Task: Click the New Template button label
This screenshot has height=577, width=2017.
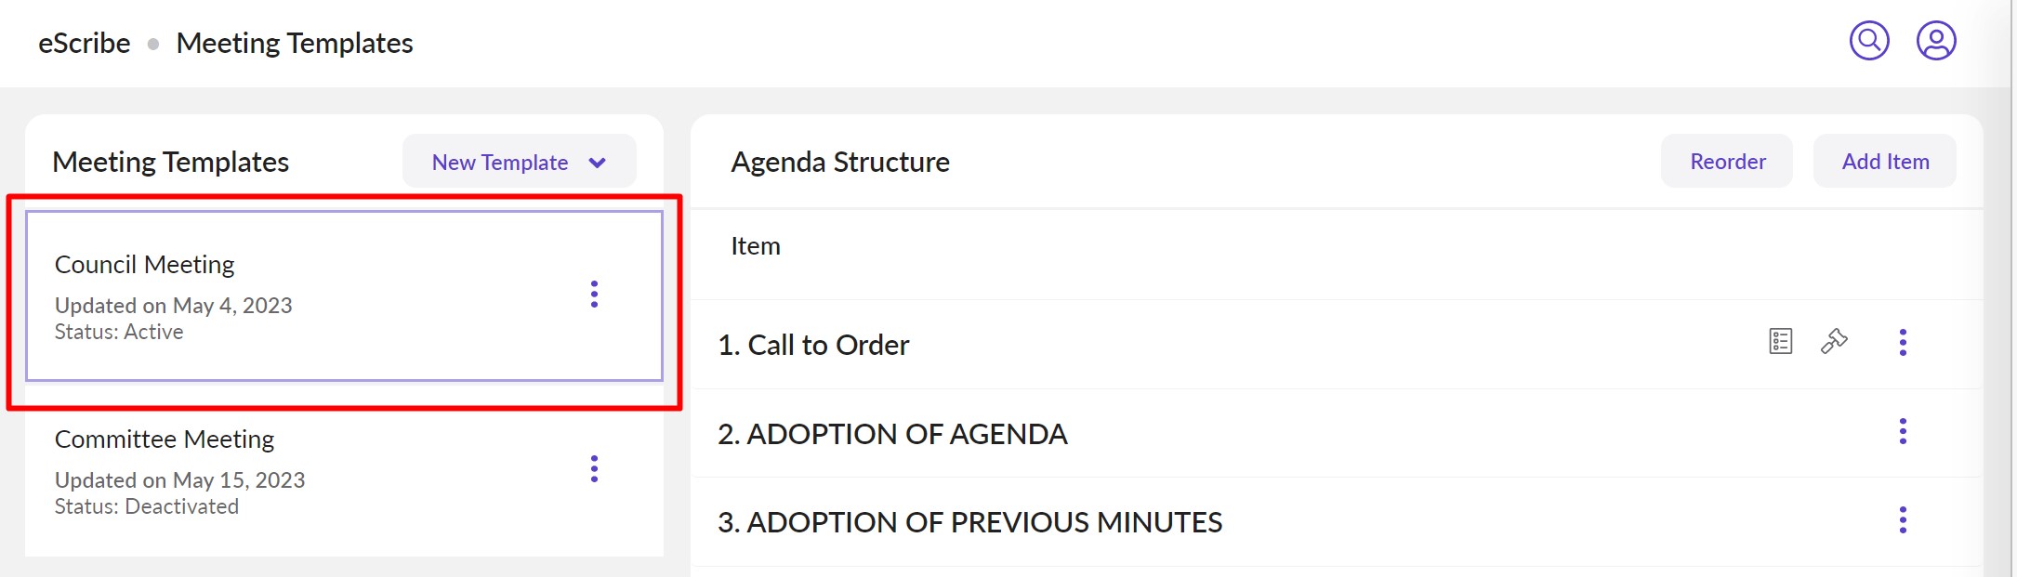Action: tap(499, 163)
